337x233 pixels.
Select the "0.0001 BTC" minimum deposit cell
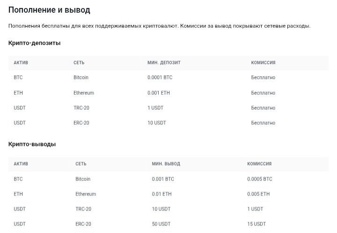point(160,78)
